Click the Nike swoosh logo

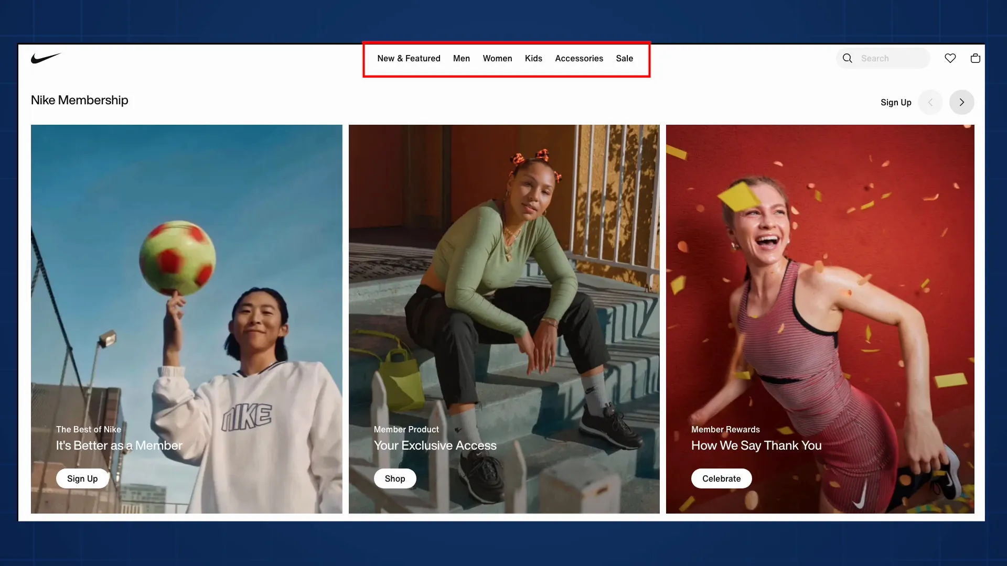pos(46,58)
